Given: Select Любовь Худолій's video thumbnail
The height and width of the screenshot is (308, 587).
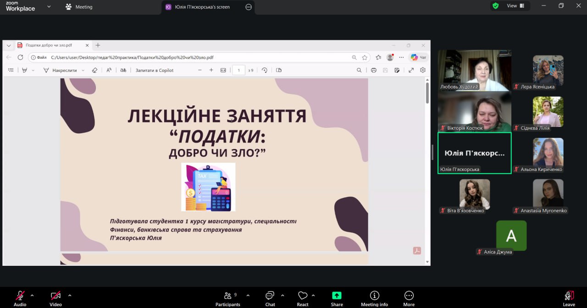Looking at the screenshot, I should [474, 70].
